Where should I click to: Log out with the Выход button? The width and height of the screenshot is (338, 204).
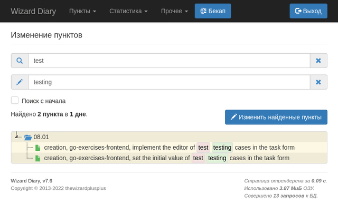coord(308,11)
